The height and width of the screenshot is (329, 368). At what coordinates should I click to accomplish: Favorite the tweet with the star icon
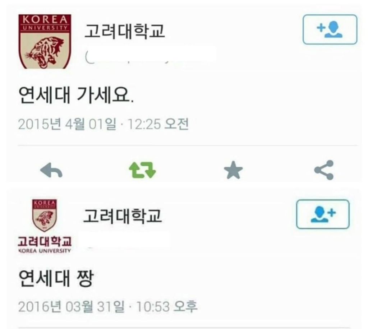[x=233, y=170]
